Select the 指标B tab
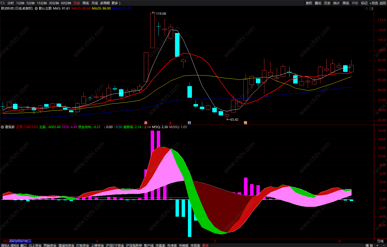Image resolution: width=387 pixels, height=247 pixels. coord(15,245)
